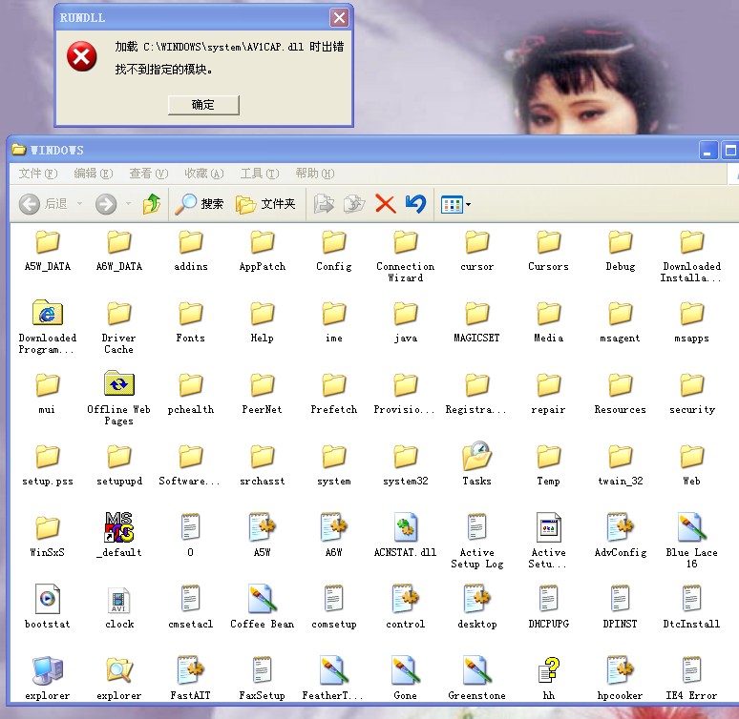Screen dimensions: 739x719
Task: Open the 搜索 search panel
Action: click(x=199, y=204)
